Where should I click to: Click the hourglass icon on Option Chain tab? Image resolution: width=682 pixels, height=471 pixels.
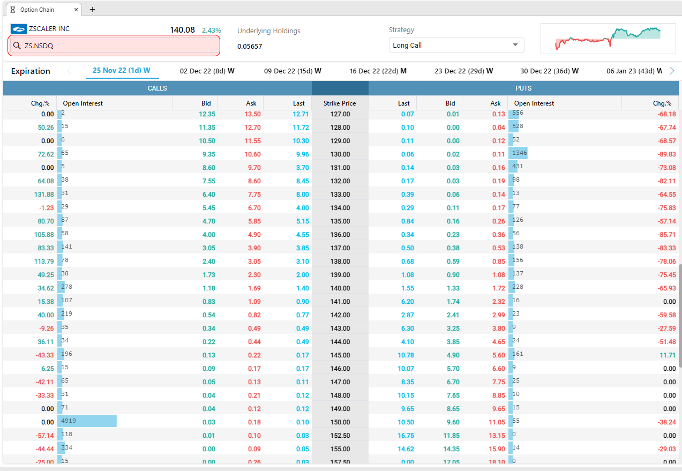point(13,10)
